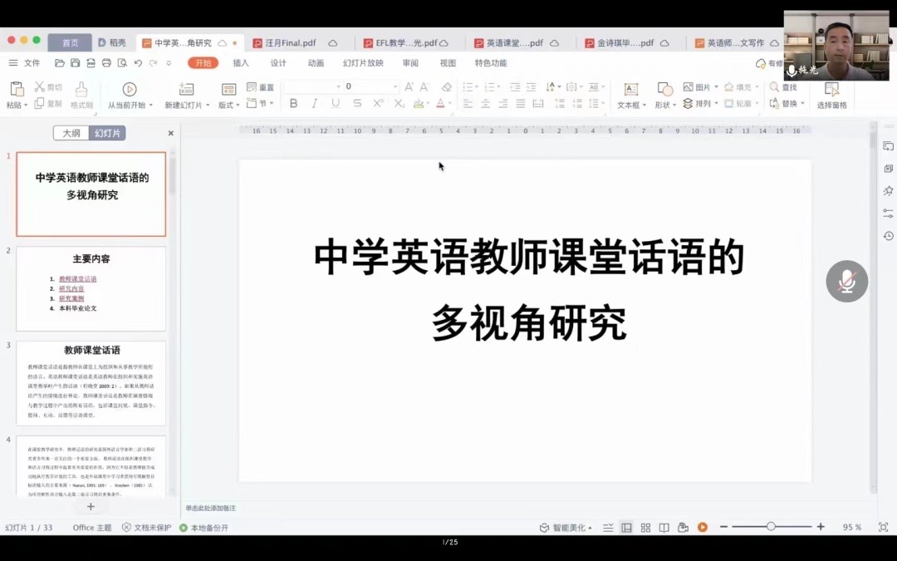Play slideshow from orange status bar button
897x561 pixels.
click(703, 528)
